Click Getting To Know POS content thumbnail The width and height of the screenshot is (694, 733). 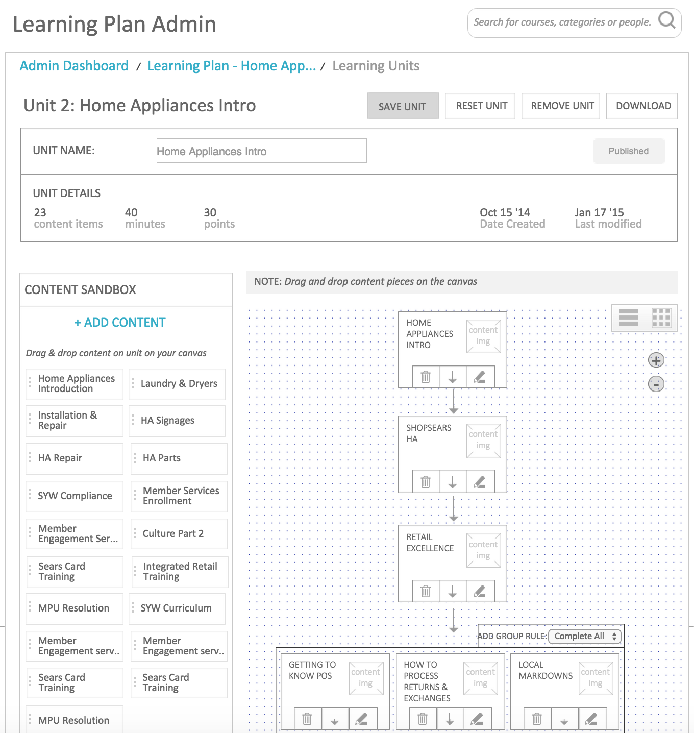(366, 678)
